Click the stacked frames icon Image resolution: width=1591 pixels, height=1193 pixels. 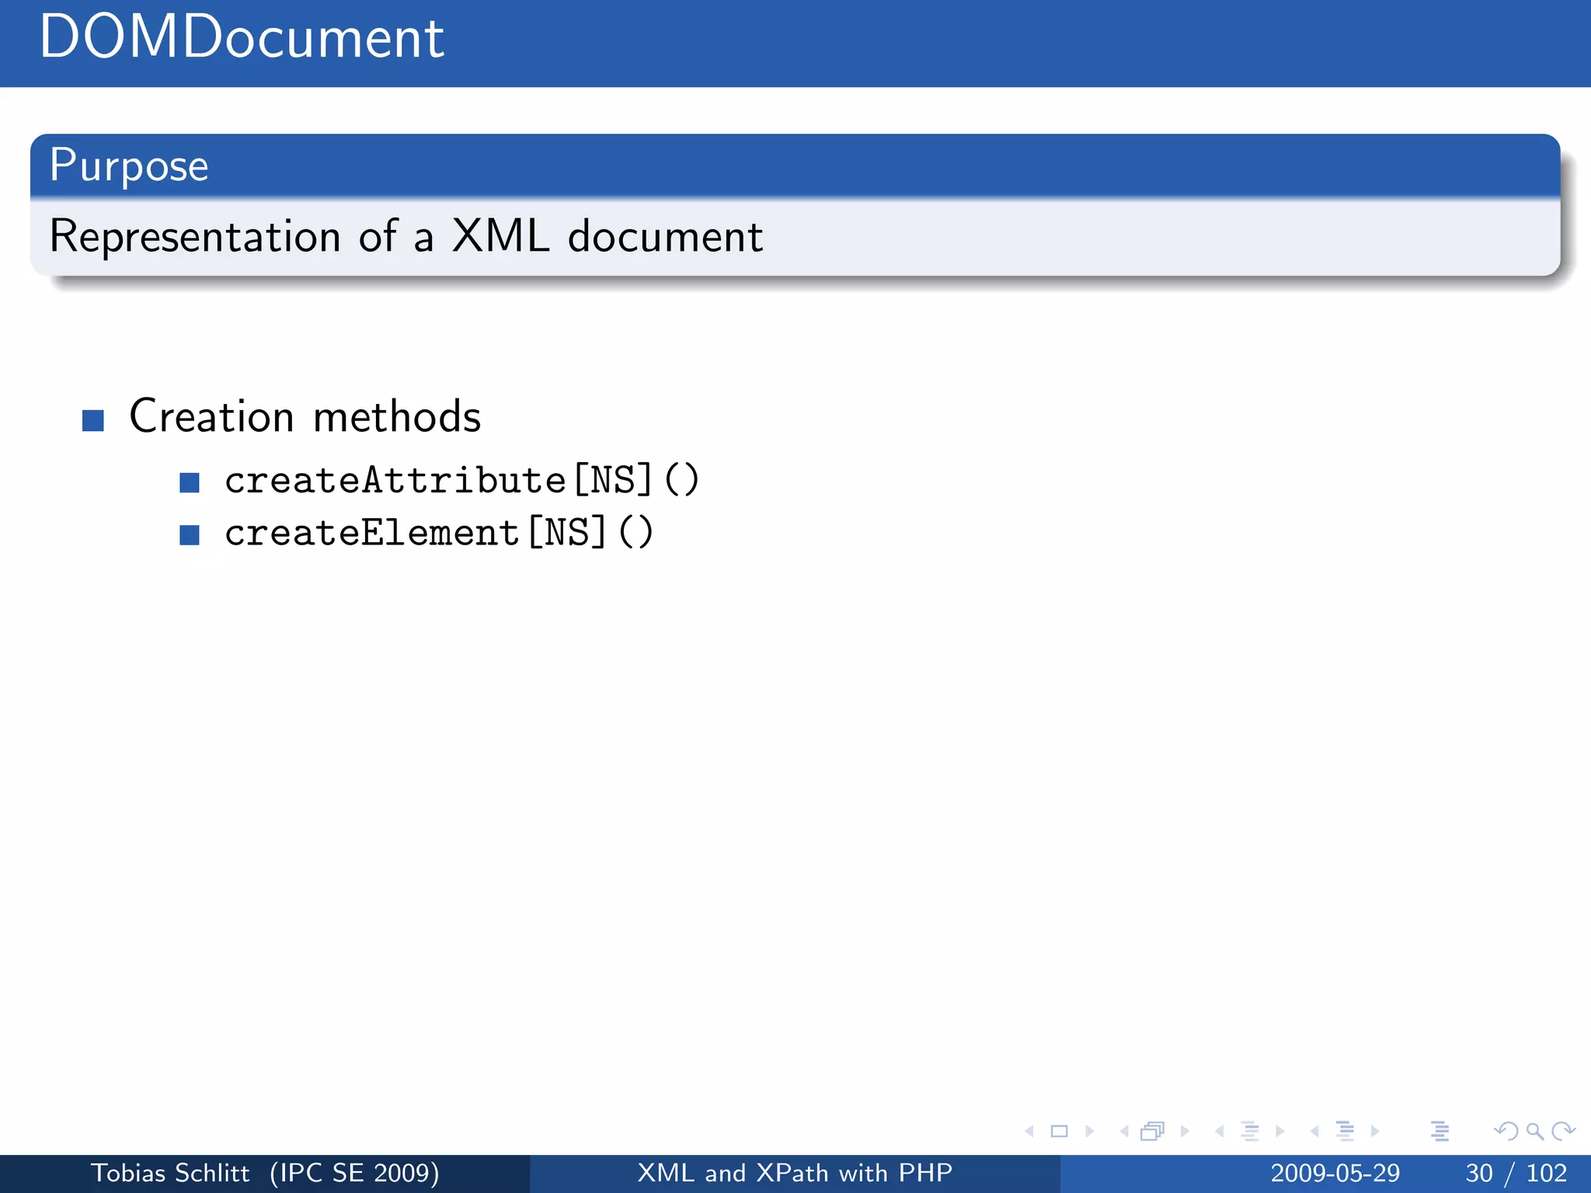[1153, 1132]
